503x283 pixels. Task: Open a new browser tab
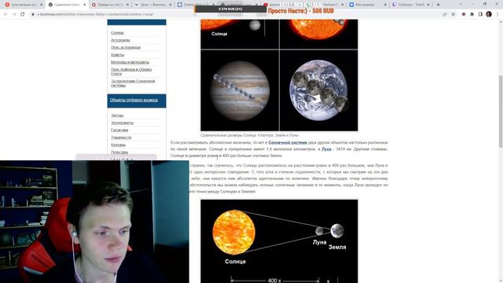point(439,5)
